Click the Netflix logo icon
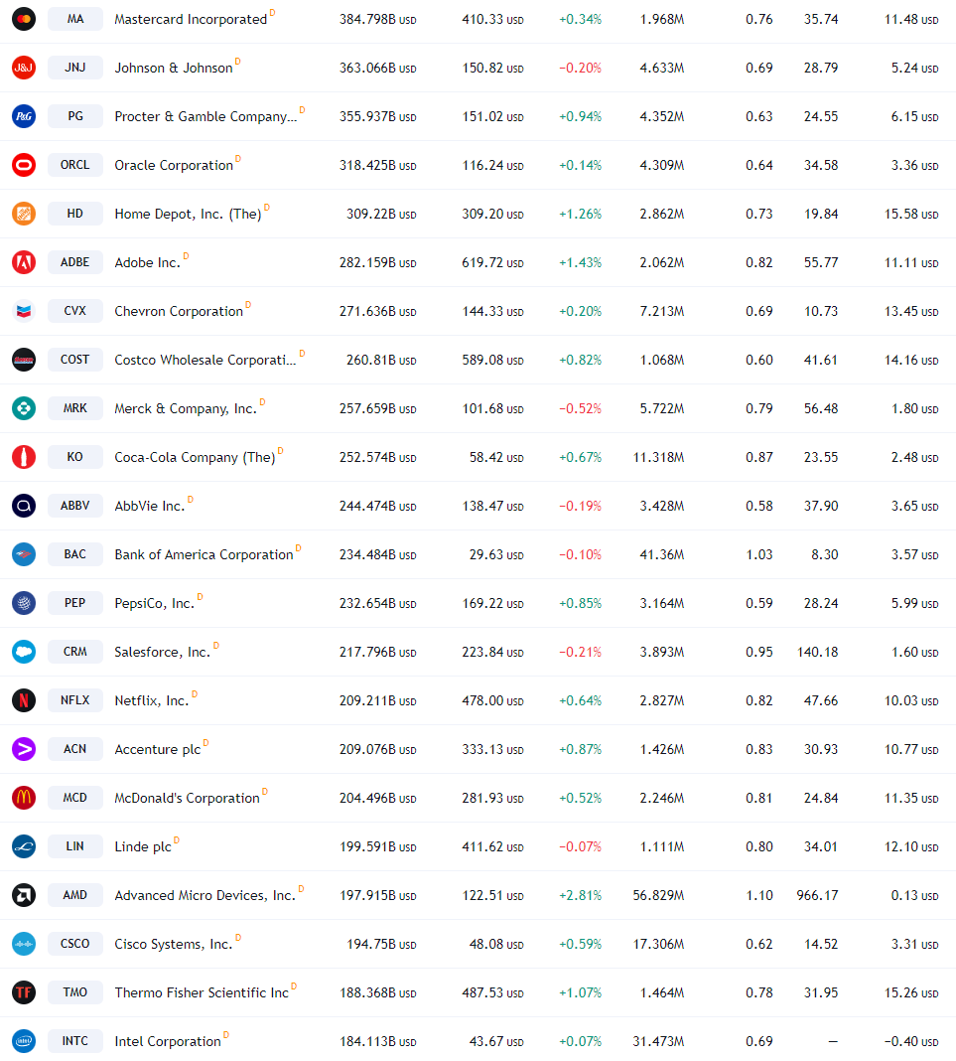Viewport: 956px width, 1061px height. pyautogui.click(x=24, y=701)
